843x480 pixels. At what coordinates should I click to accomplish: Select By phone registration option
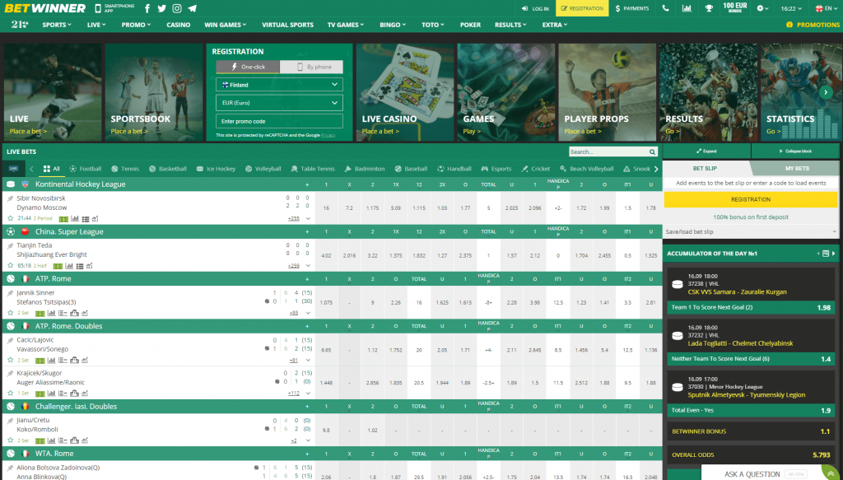311,68
